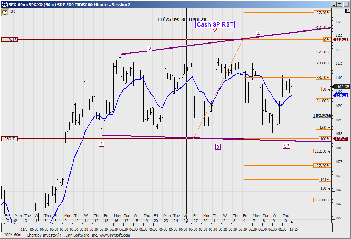Click the red marker under Cash SP RST
351x239 pixels.
(215, 30)
